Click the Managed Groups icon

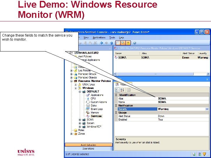(x=76, y=74)
